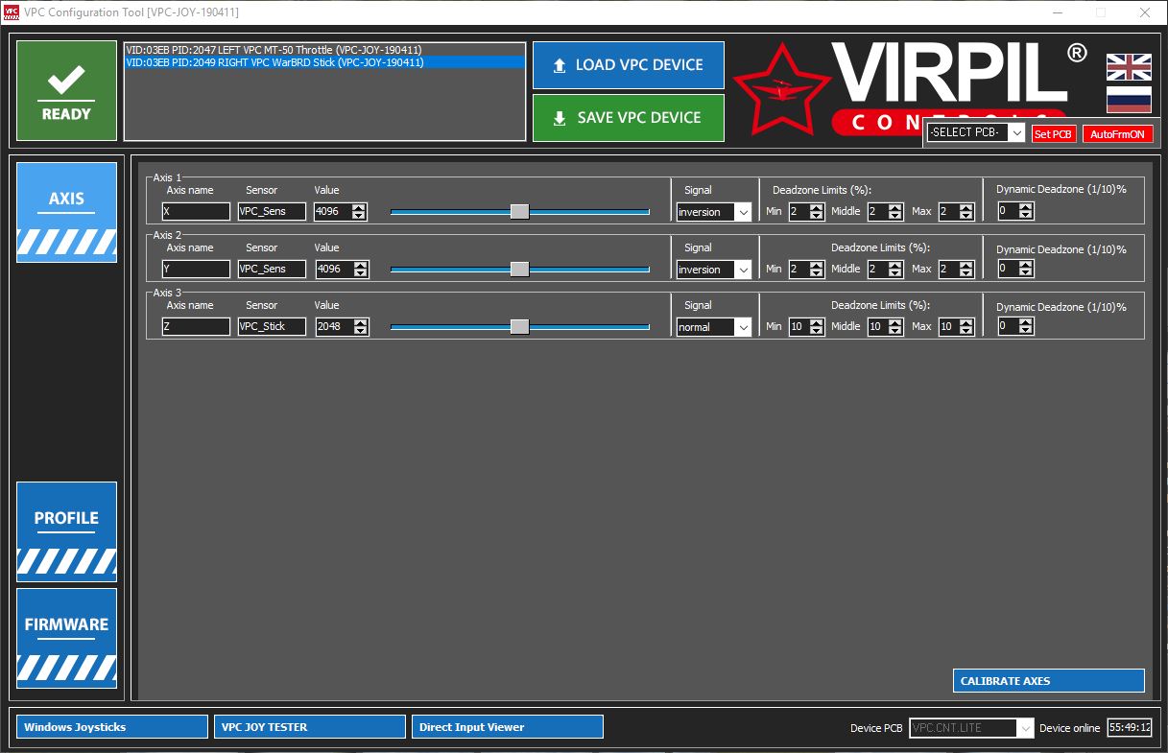Screen dimensions: 1168x753
Task: Open the PROFILE tab
Action: click(66, 531)
